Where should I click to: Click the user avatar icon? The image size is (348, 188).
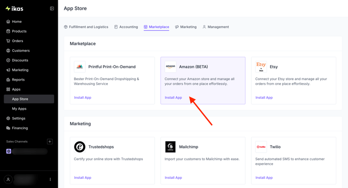tap(8, 179)
